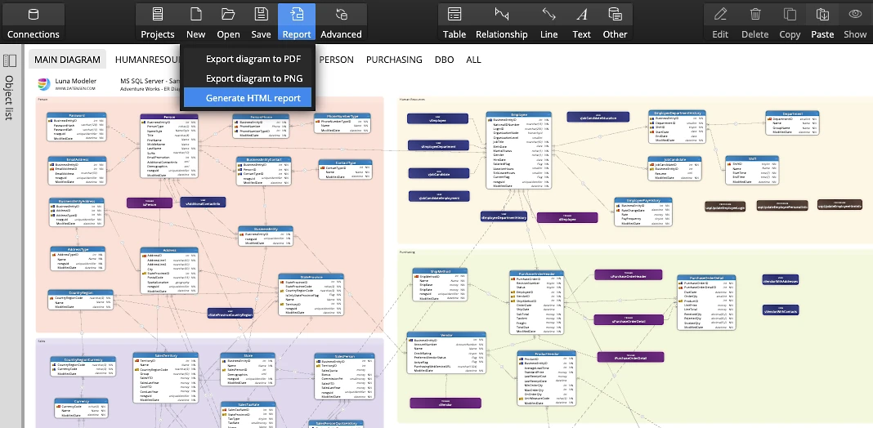
Task: Select the vAdditionalContactInfo view node
Action: click(203, 202)
